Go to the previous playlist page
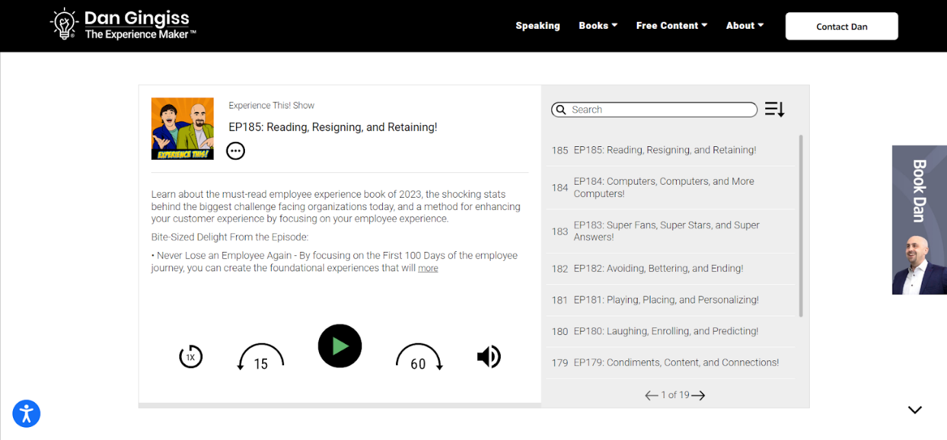 [x=652, y=395]
